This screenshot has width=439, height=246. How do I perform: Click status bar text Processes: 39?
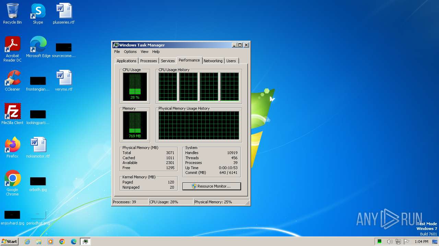pyautogui.click(x=124, y=202)
